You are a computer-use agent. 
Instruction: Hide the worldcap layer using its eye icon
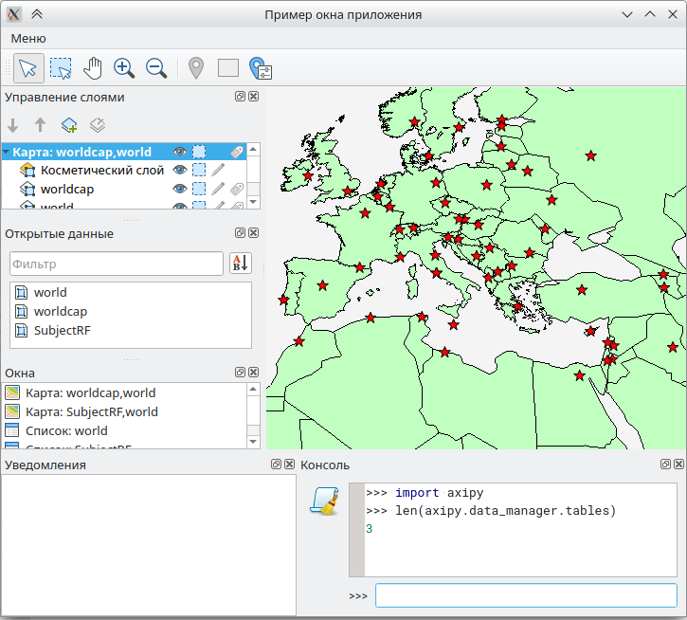pyautogui.click(x=179, y=189)
